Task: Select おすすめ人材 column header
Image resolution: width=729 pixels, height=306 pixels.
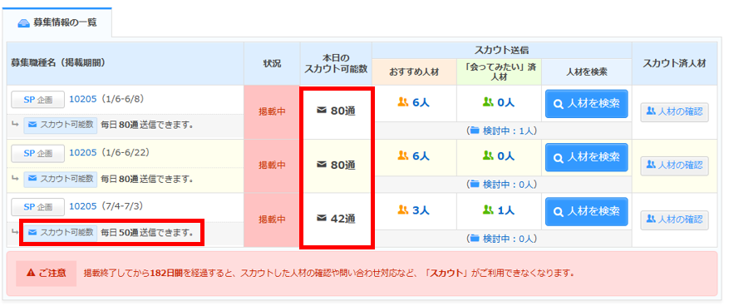Action: [x=414, y=72]
